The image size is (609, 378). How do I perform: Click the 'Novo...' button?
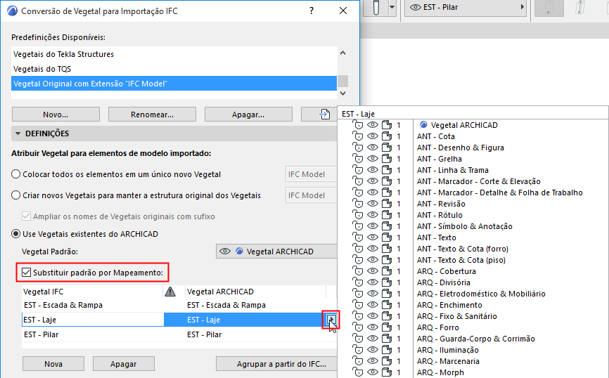coord(56,115)
